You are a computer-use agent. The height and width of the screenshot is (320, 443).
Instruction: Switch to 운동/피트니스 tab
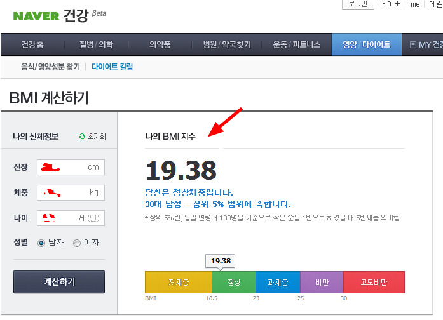pyautogui.click(x=296, y=44)
